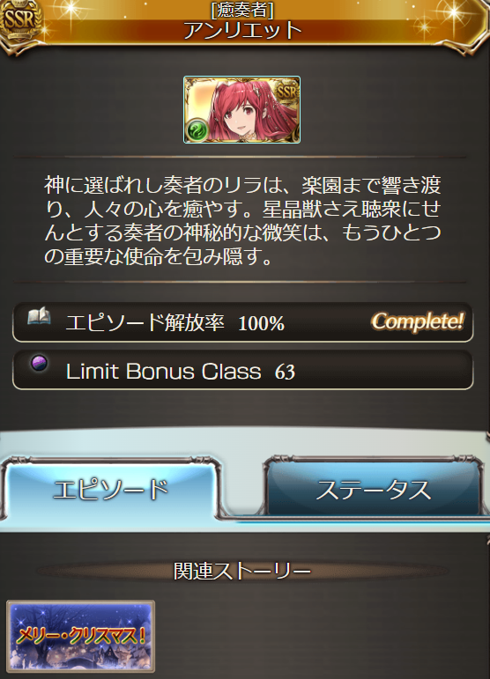490x679 pixels.
Task: Click the character description text block
Action: point(242,221)
